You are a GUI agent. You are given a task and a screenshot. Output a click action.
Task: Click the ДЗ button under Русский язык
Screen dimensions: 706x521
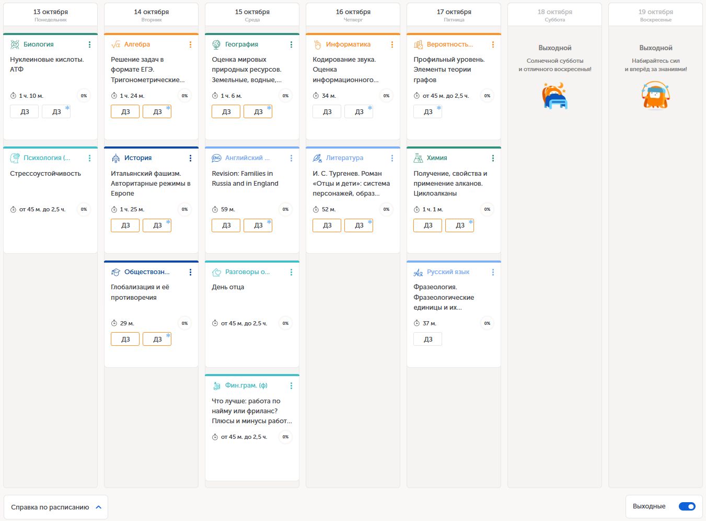point(427,339)
